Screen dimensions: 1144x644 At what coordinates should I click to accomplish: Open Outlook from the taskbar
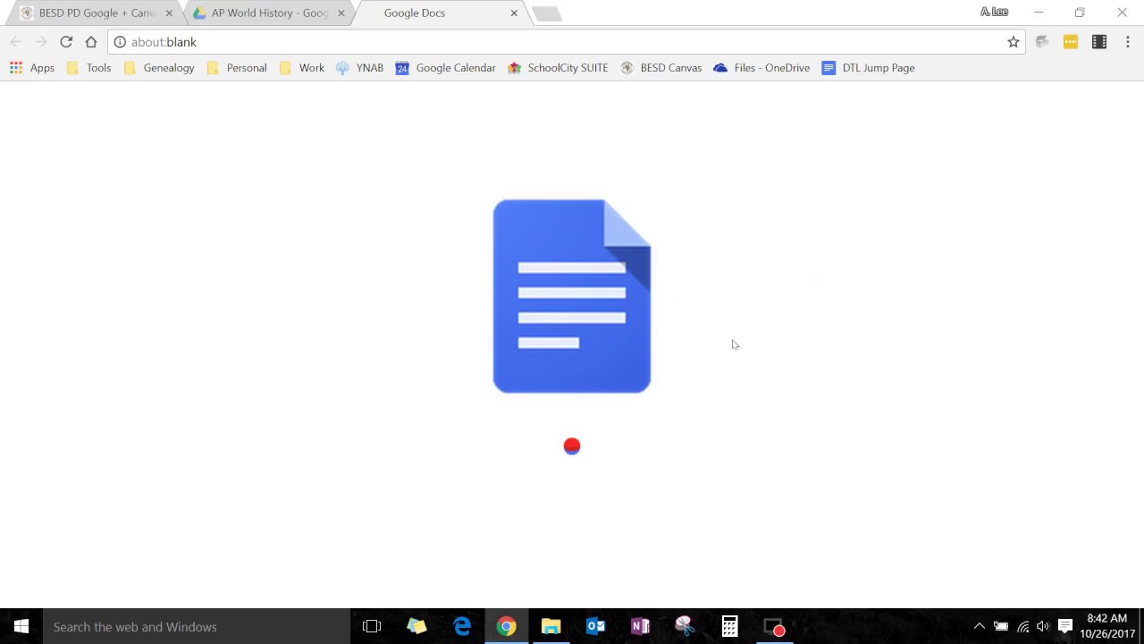[x=595, y=627]
